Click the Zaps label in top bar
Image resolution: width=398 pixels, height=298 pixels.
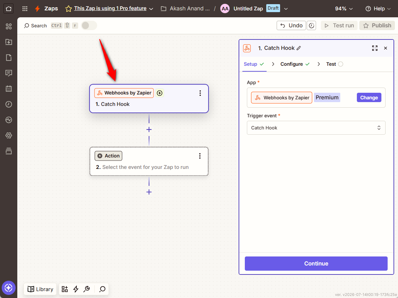tap(51, 9)
